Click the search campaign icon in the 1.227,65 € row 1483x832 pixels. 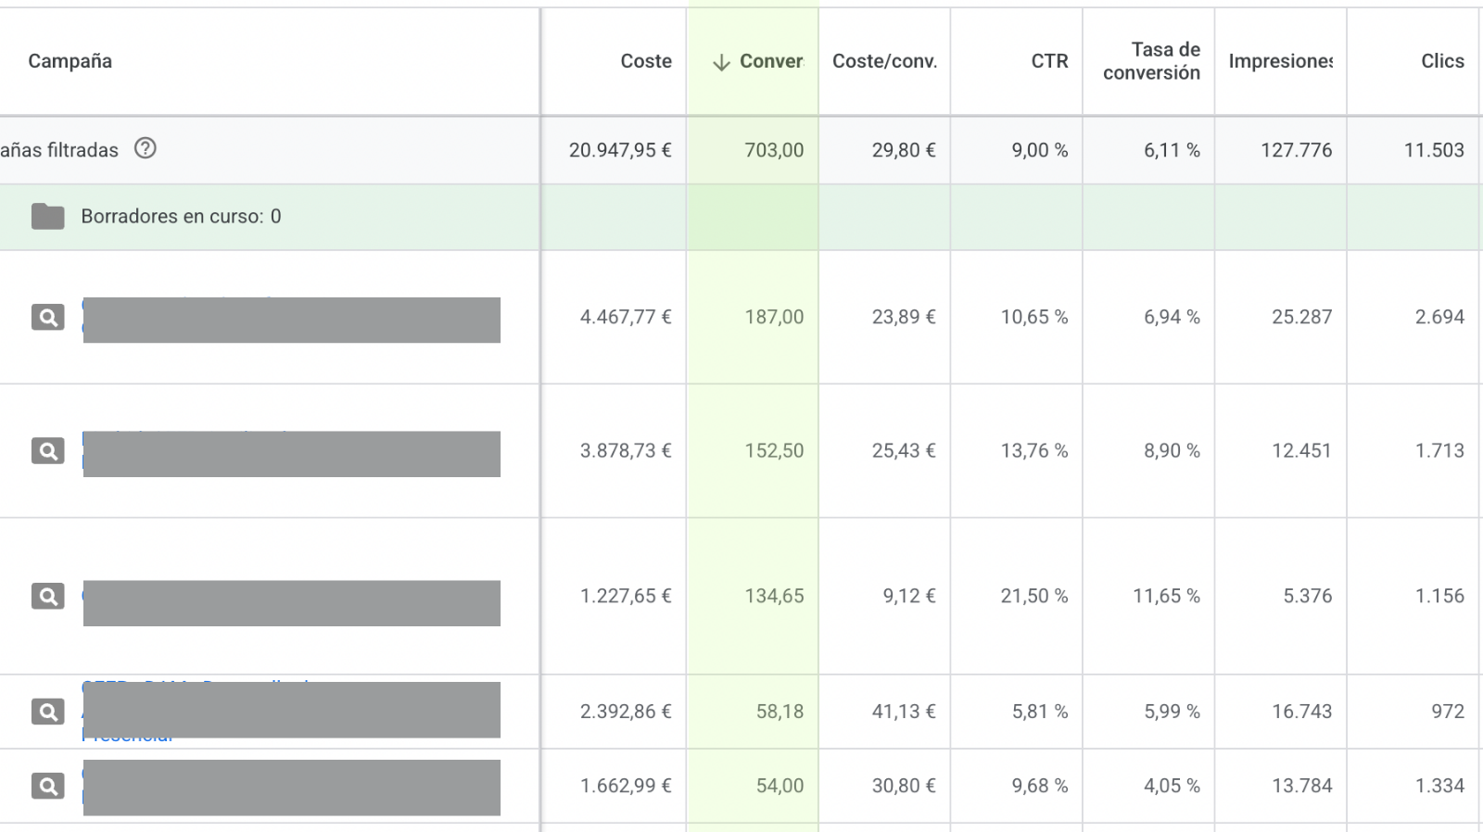click(48, 596)
